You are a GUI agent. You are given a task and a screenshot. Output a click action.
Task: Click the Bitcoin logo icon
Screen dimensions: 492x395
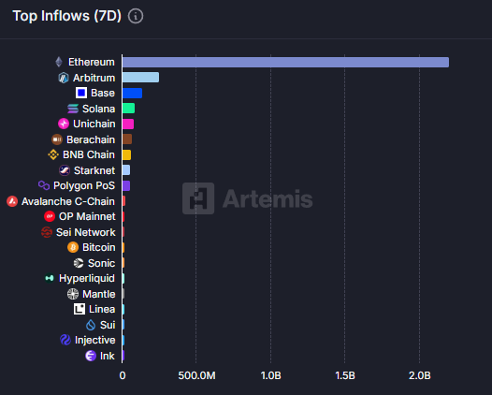pos(73,247)
